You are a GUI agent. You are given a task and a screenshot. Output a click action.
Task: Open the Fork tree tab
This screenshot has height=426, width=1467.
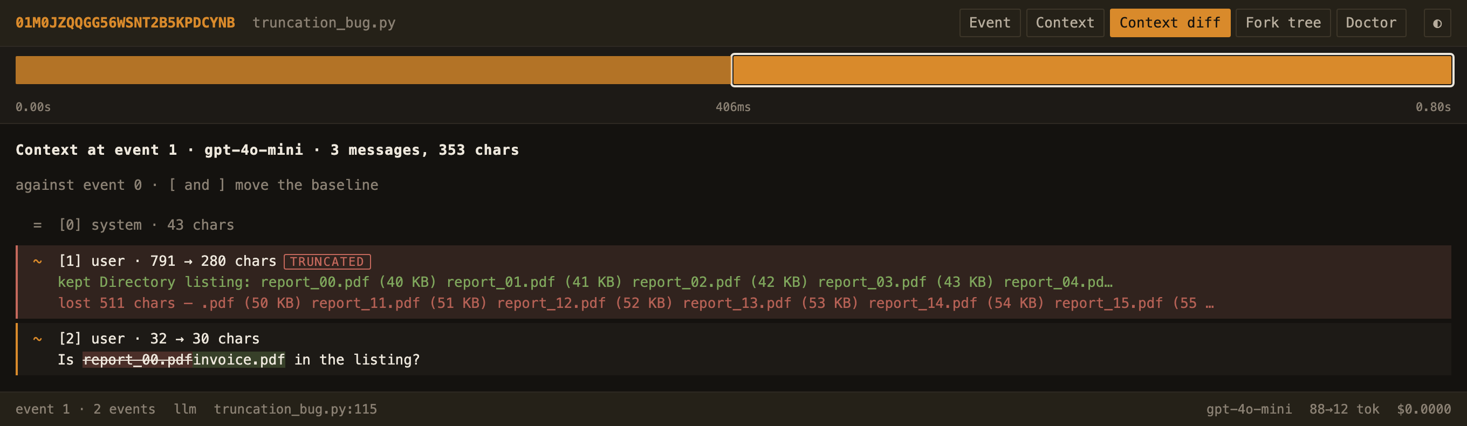pos(1283,23)
